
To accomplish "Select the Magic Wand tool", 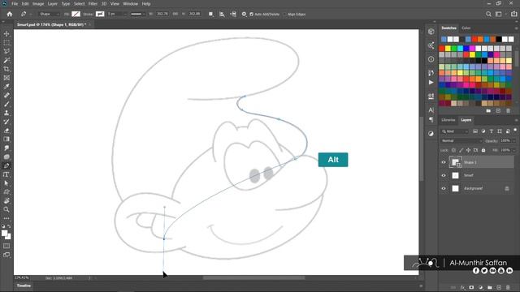I will coord(6,60).
